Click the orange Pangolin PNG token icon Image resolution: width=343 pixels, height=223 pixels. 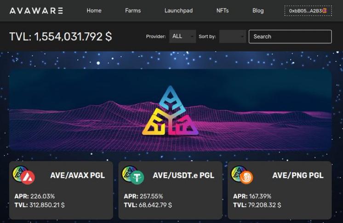point(246,177)
